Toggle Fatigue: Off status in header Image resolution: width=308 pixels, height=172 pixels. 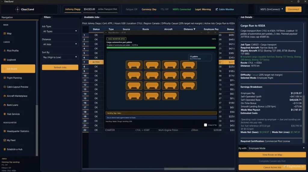click(x=131, y=9)
